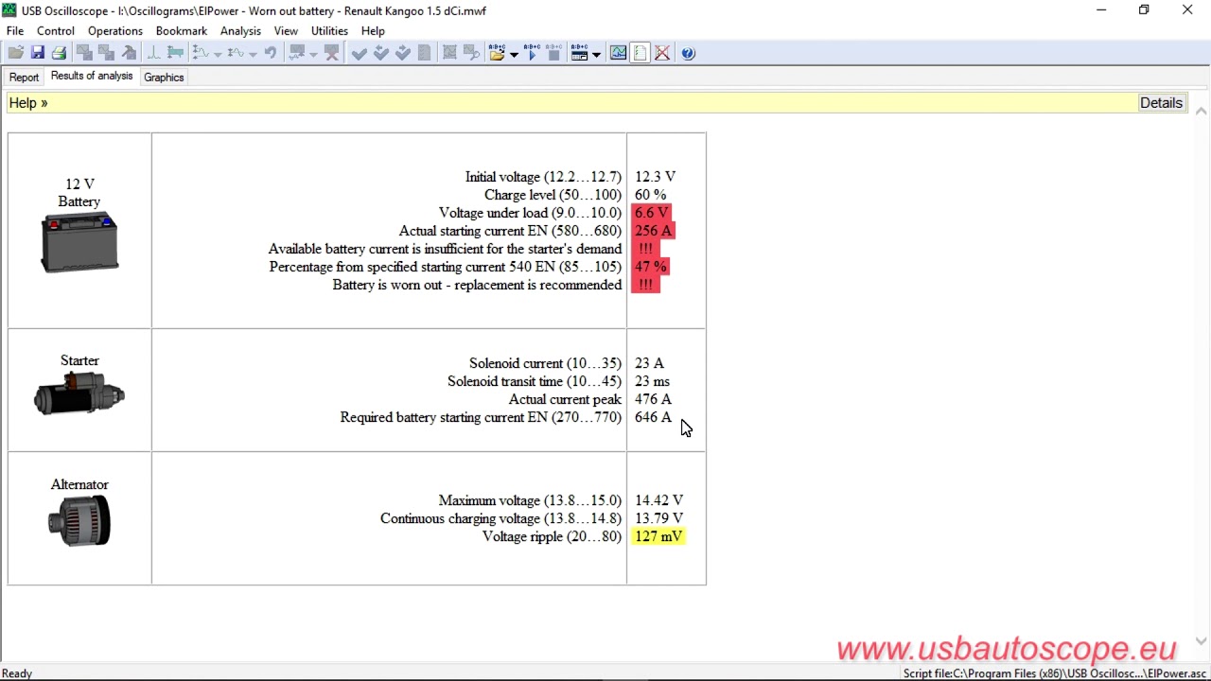
Task: Click the oscillogram graph view icon
Action: point(618,53)
